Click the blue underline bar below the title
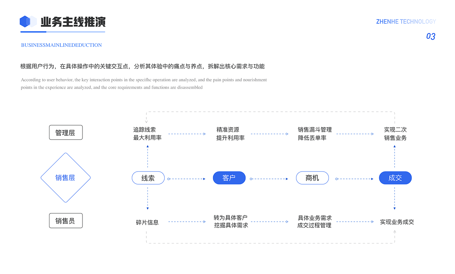Image resolution: width=455 pixels, height=274 pixels. click(x=63, y=32)
